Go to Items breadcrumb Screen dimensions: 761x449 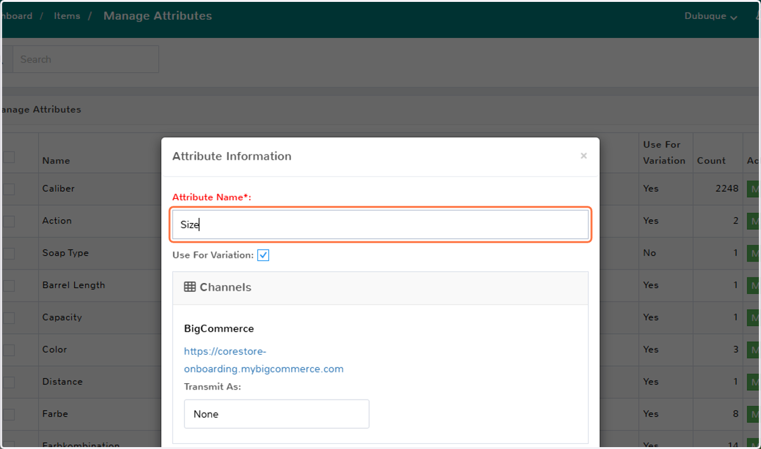point(67,16)
